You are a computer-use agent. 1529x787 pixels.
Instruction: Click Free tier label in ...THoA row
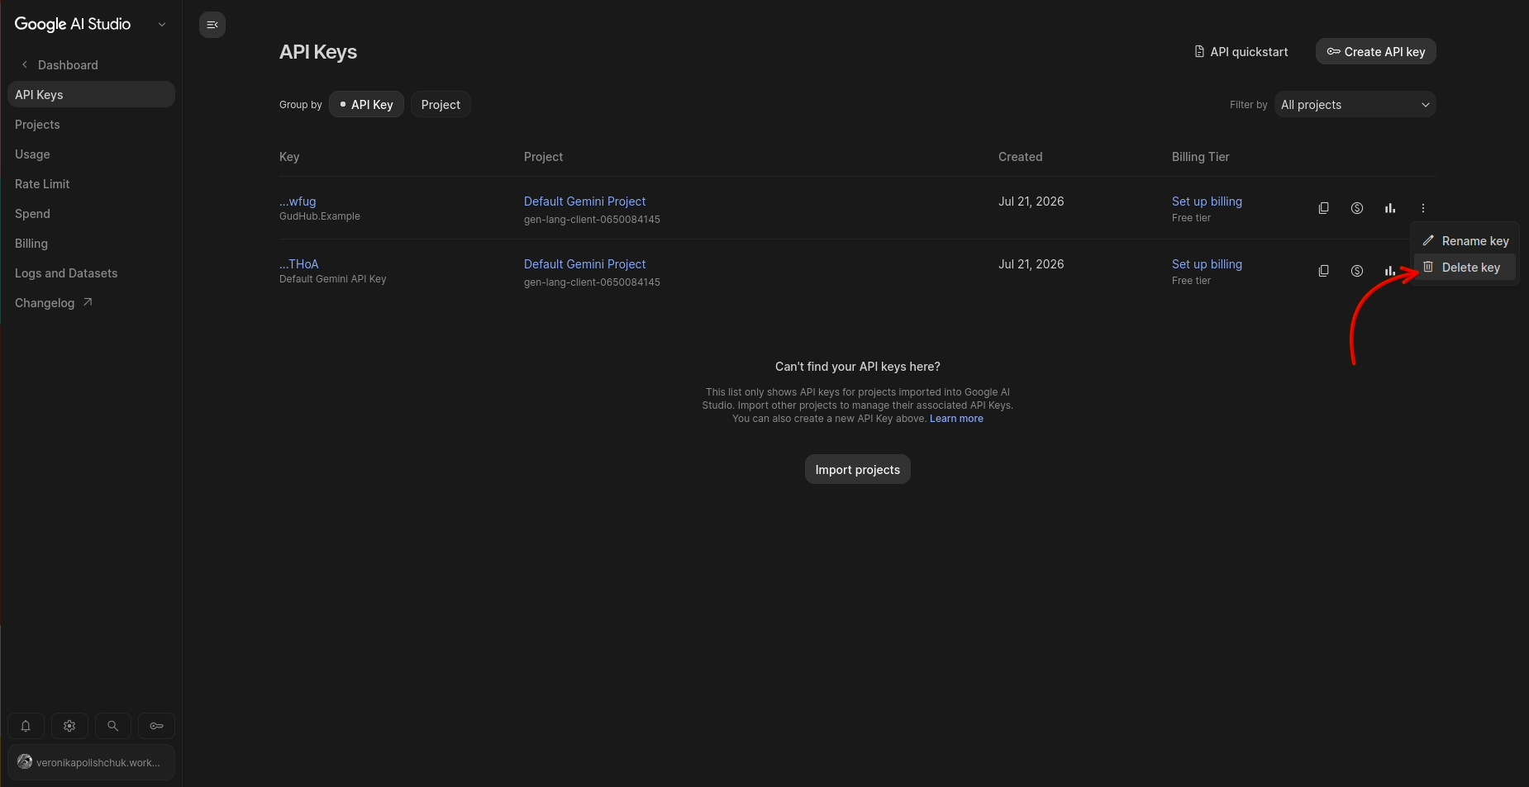pyautogui.click(x=1191, y=281)
